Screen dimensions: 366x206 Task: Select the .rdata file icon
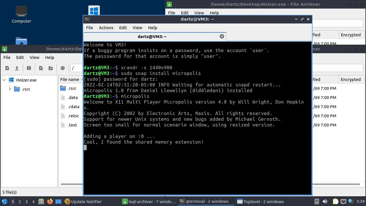pos(63,106)
